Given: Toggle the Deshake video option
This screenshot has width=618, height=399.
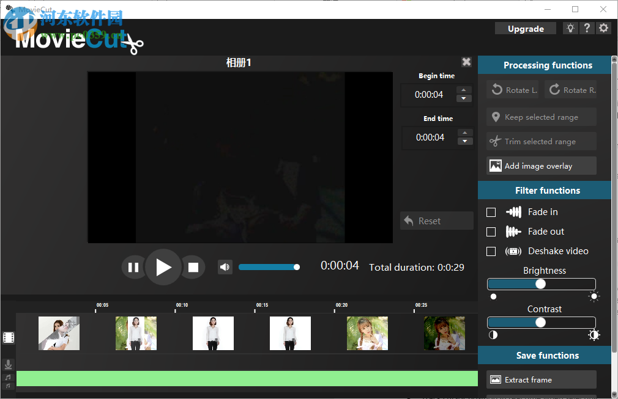Looking at the screenshot, I should click(x=491, y=251).
